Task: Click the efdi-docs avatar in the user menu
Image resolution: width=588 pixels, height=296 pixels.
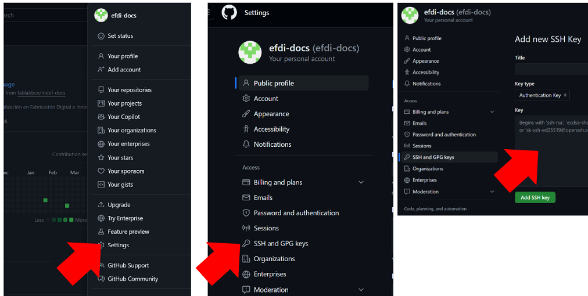Action: (101, 15)
